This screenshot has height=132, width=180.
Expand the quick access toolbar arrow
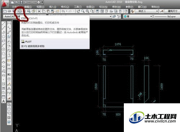click(42, 2)
